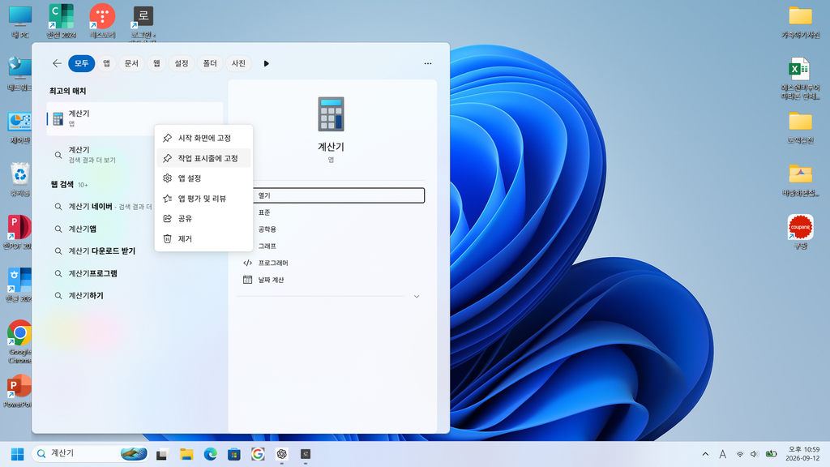
Task: Select 계산기앱 web search suggestion
Action: (135, 229)
